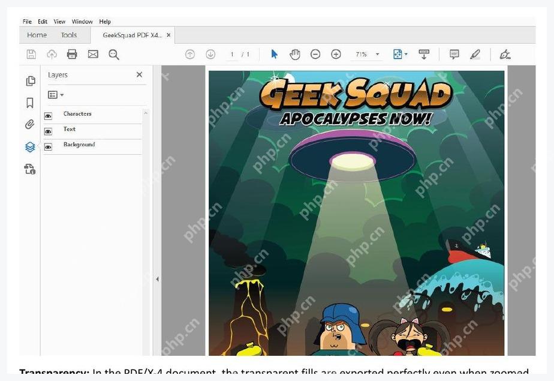This screenshot has height=381, width=554.
Task: Open the Find text magnifier icon
Action: pyautogui.click(x=114, y=55)
